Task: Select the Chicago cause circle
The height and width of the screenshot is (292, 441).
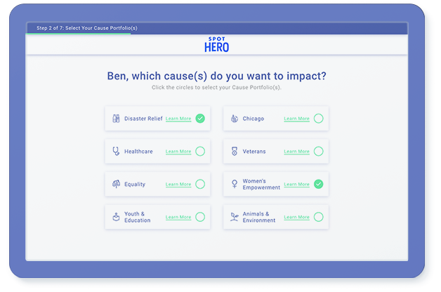Action: 318,119
